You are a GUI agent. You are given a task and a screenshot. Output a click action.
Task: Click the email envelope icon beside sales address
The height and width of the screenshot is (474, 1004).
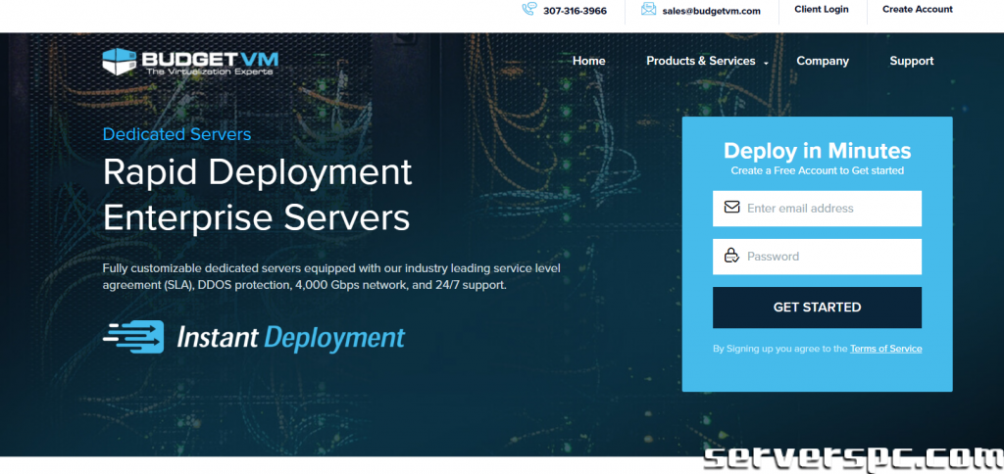click(648, 10)
